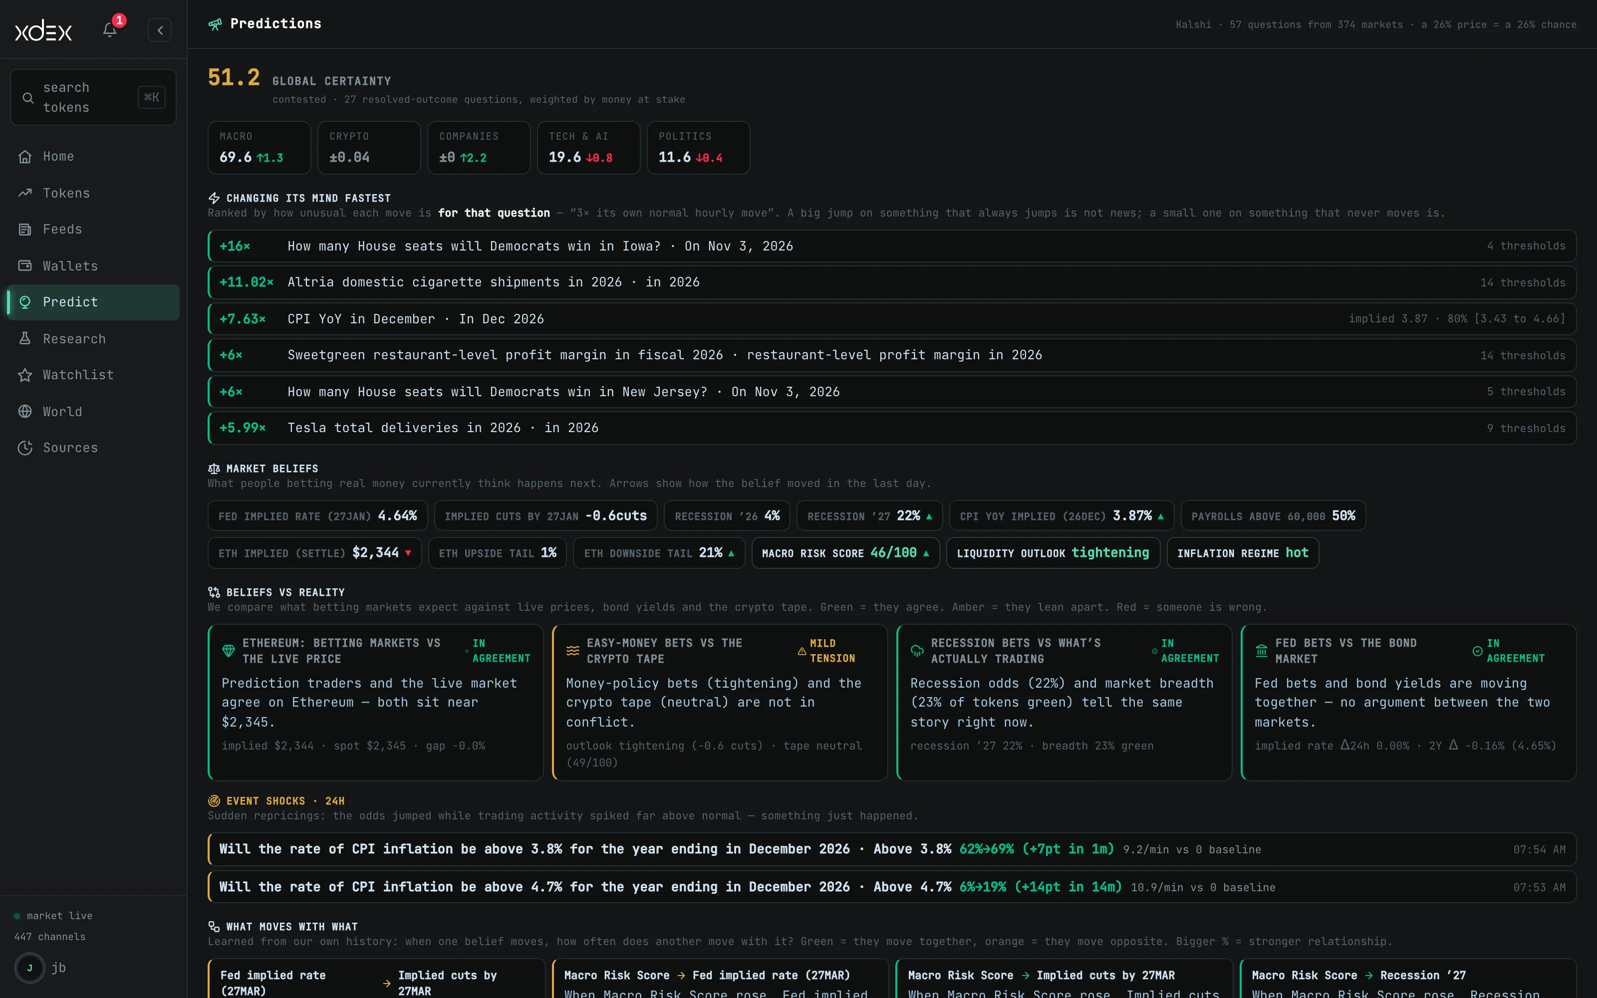Open the Wallets page
Image resolution: width=1597 pixels, height=998 pixels.
pyautogui.click(x=93, y=266)
